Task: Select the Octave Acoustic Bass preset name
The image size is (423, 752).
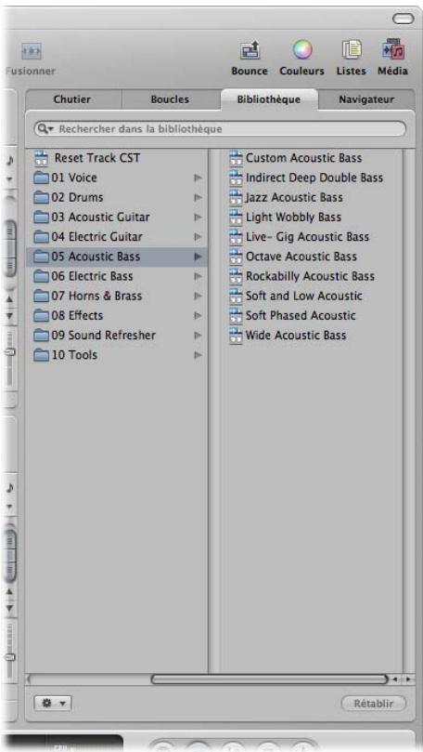Action: 301,257
